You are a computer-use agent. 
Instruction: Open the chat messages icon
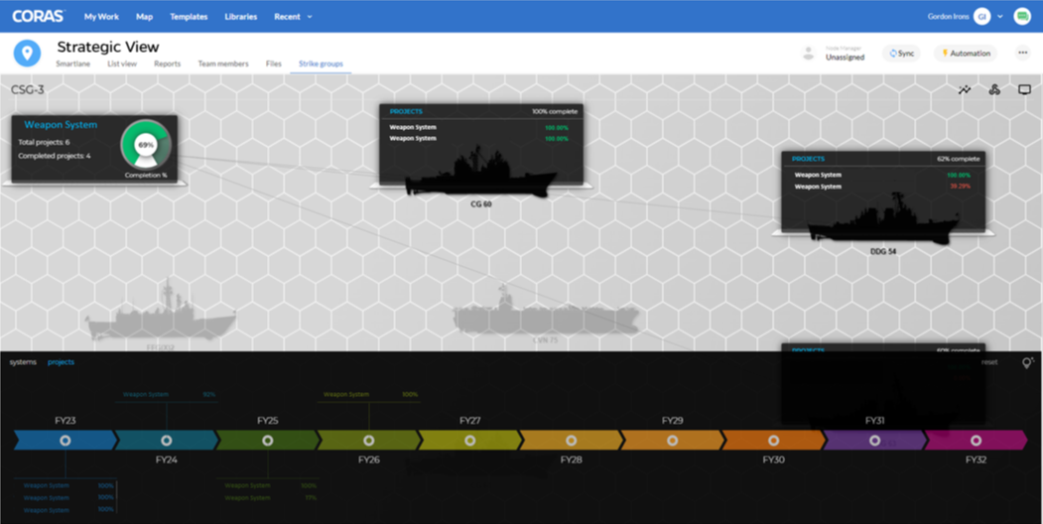pyautogui.click(x=1022, y=17)
